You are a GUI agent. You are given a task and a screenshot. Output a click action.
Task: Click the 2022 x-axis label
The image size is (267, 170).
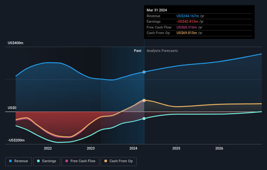(48, 148)
